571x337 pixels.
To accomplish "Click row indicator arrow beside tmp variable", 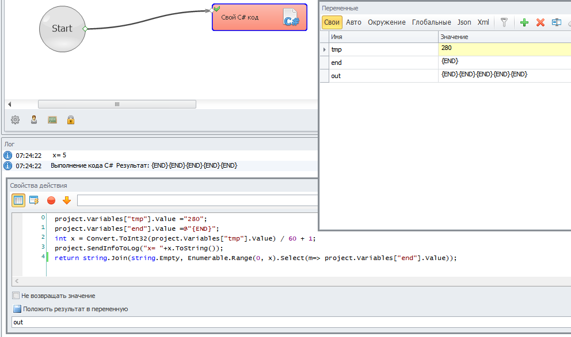I will (x=324, y=49).
